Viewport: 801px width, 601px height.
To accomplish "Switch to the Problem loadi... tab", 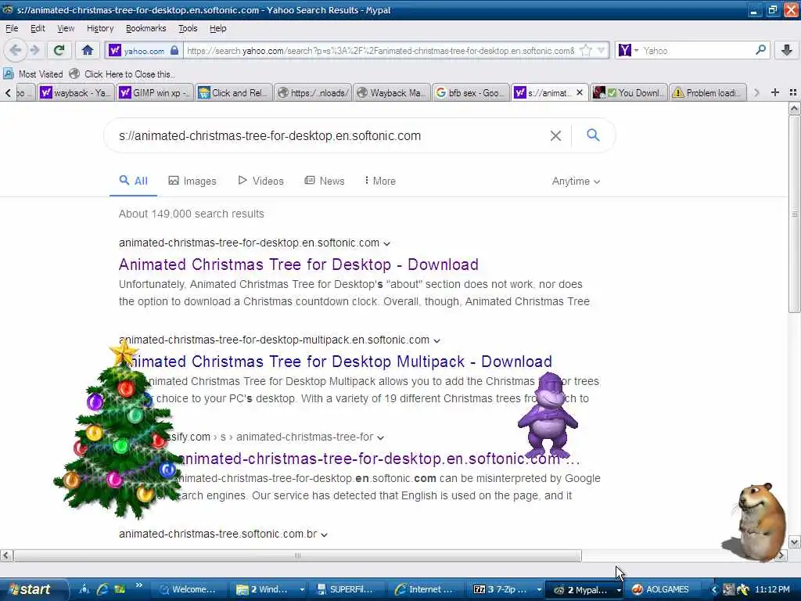I will (x=707, y=92).
